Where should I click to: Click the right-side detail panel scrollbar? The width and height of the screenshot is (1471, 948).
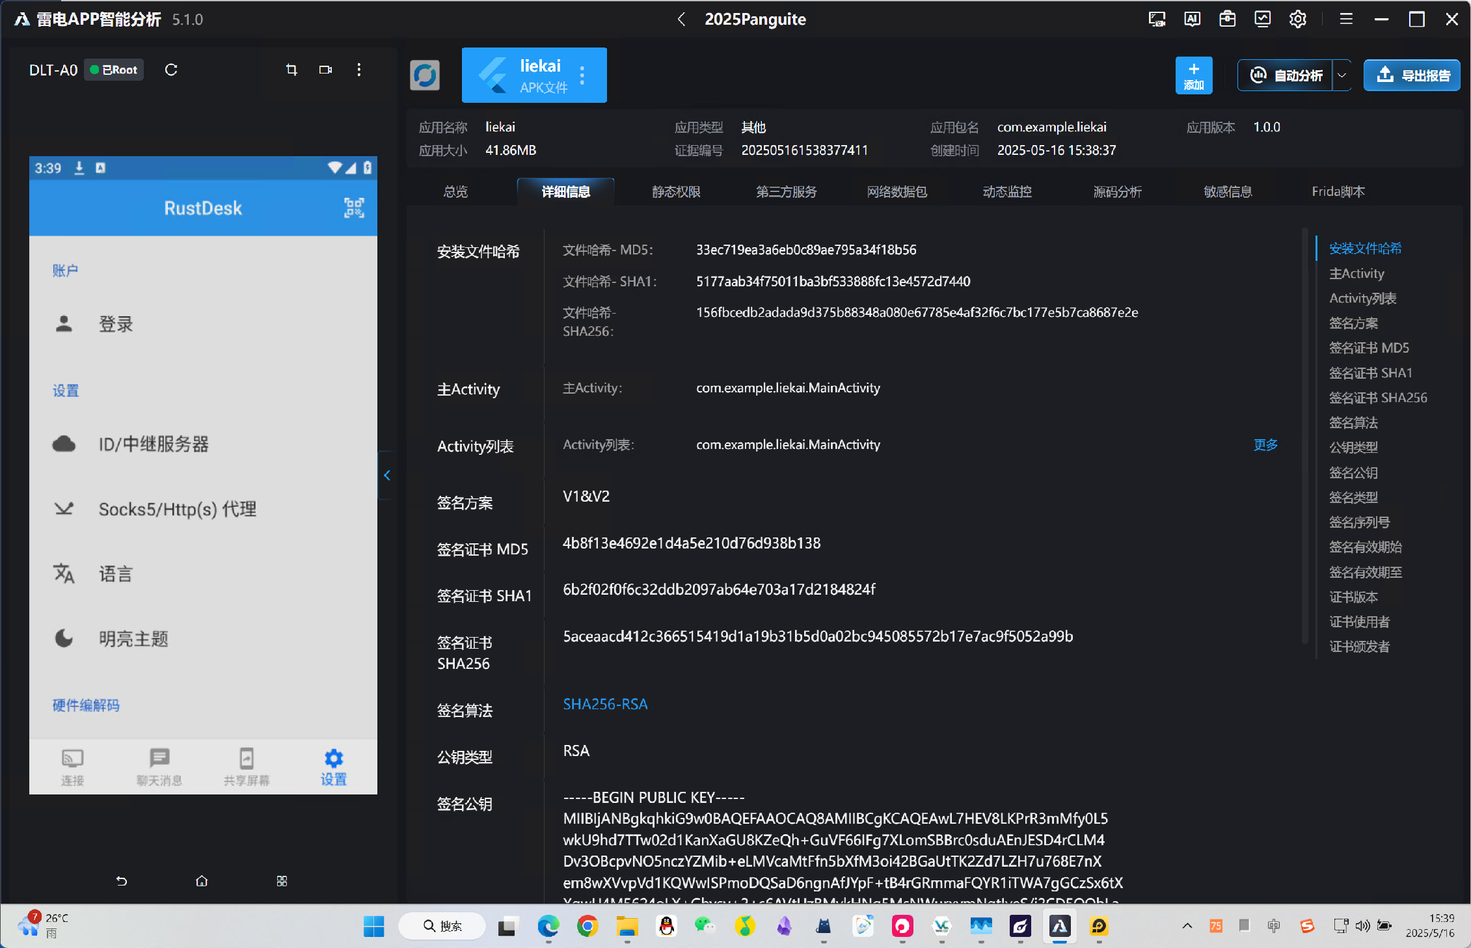[x=1305, y=436]
